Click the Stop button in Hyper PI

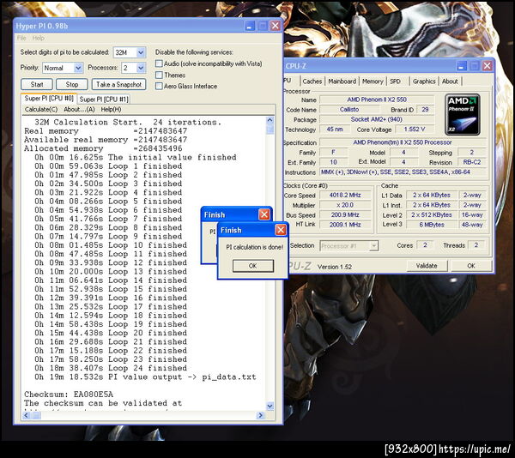click(72, 84)
